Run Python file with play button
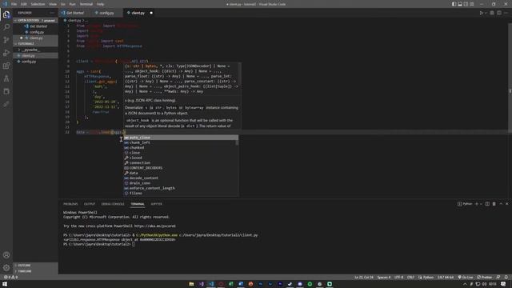This screenshot has width=512, height=288. [x=481, y=13]
